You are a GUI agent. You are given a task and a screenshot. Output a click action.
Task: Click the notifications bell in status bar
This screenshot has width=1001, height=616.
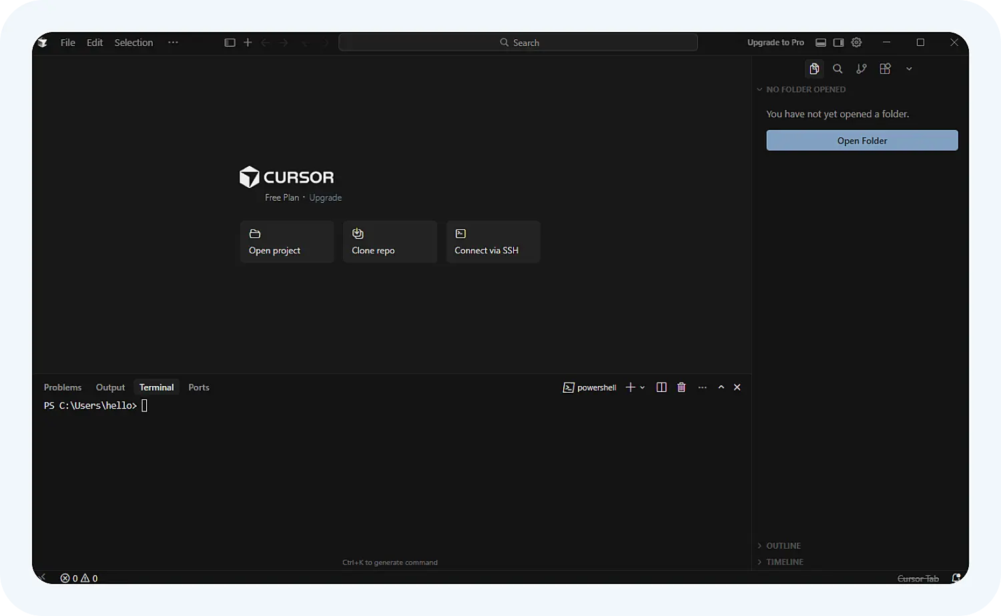point(956,578)
